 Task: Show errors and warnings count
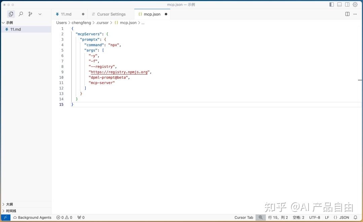click(64, 217)
